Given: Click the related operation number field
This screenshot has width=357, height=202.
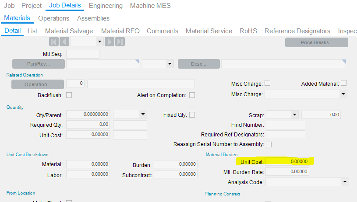Looking at the screenshot, I should click(x=75, y=84).
